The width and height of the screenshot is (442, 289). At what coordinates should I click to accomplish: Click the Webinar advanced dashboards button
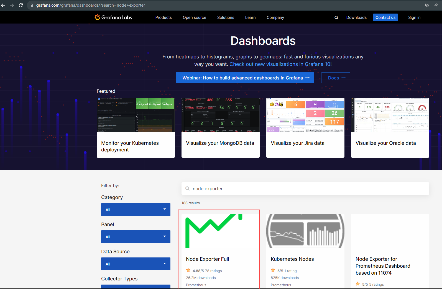[245, 78]
